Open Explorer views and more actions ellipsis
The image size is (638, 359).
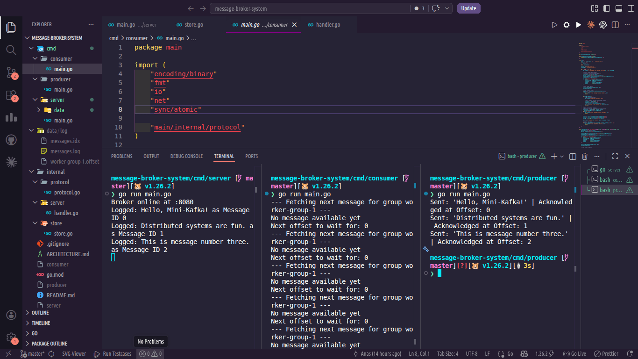pyautogui.click(x=91, y=24)
